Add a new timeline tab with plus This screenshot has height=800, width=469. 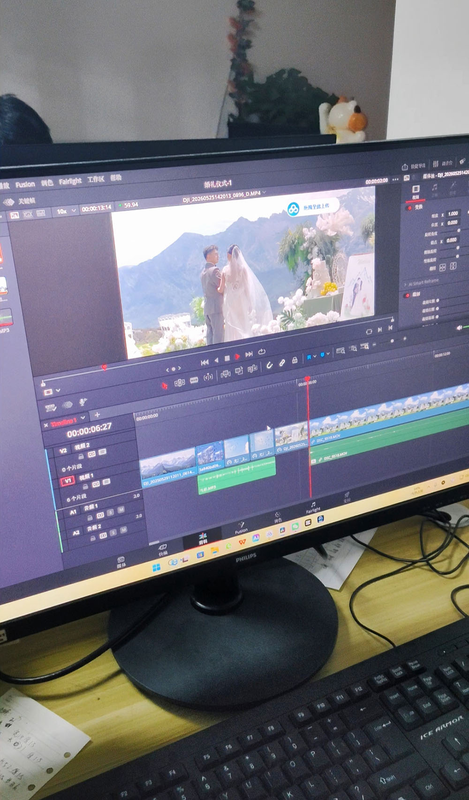(97, 415)
